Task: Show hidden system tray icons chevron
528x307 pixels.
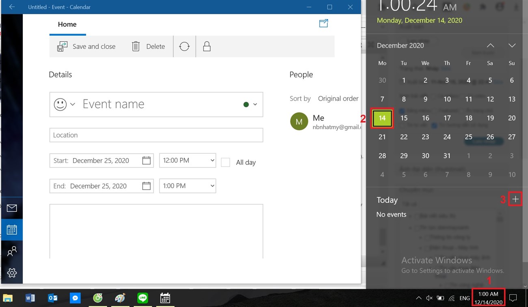Action: [418, 298]
